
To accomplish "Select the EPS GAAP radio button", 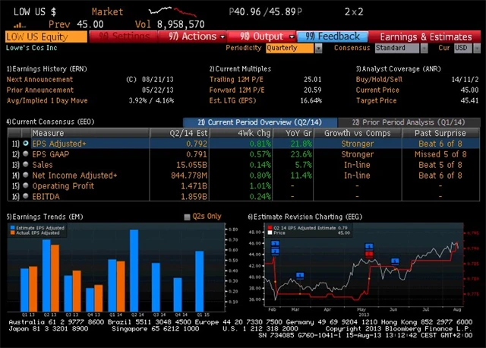I will [x=26, y=153].
